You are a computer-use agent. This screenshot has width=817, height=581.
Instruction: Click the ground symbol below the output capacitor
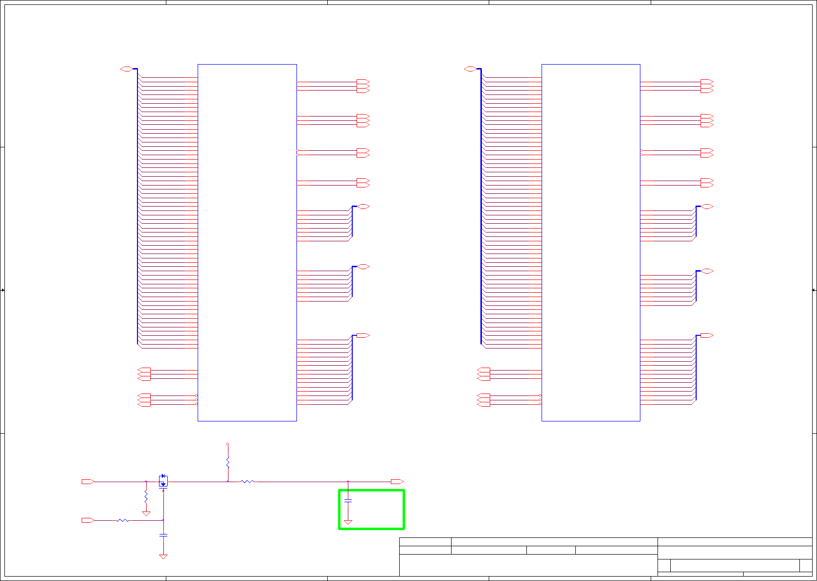pos(348,522)
